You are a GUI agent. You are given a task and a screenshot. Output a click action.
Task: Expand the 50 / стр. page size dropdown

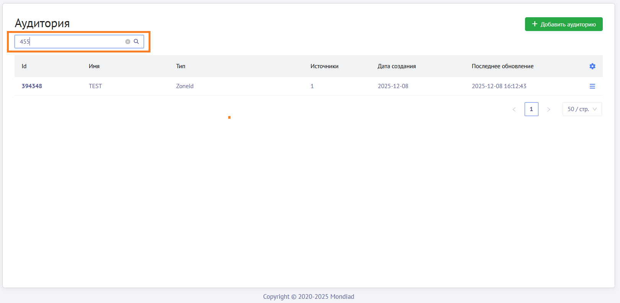(x=582, y=109)
